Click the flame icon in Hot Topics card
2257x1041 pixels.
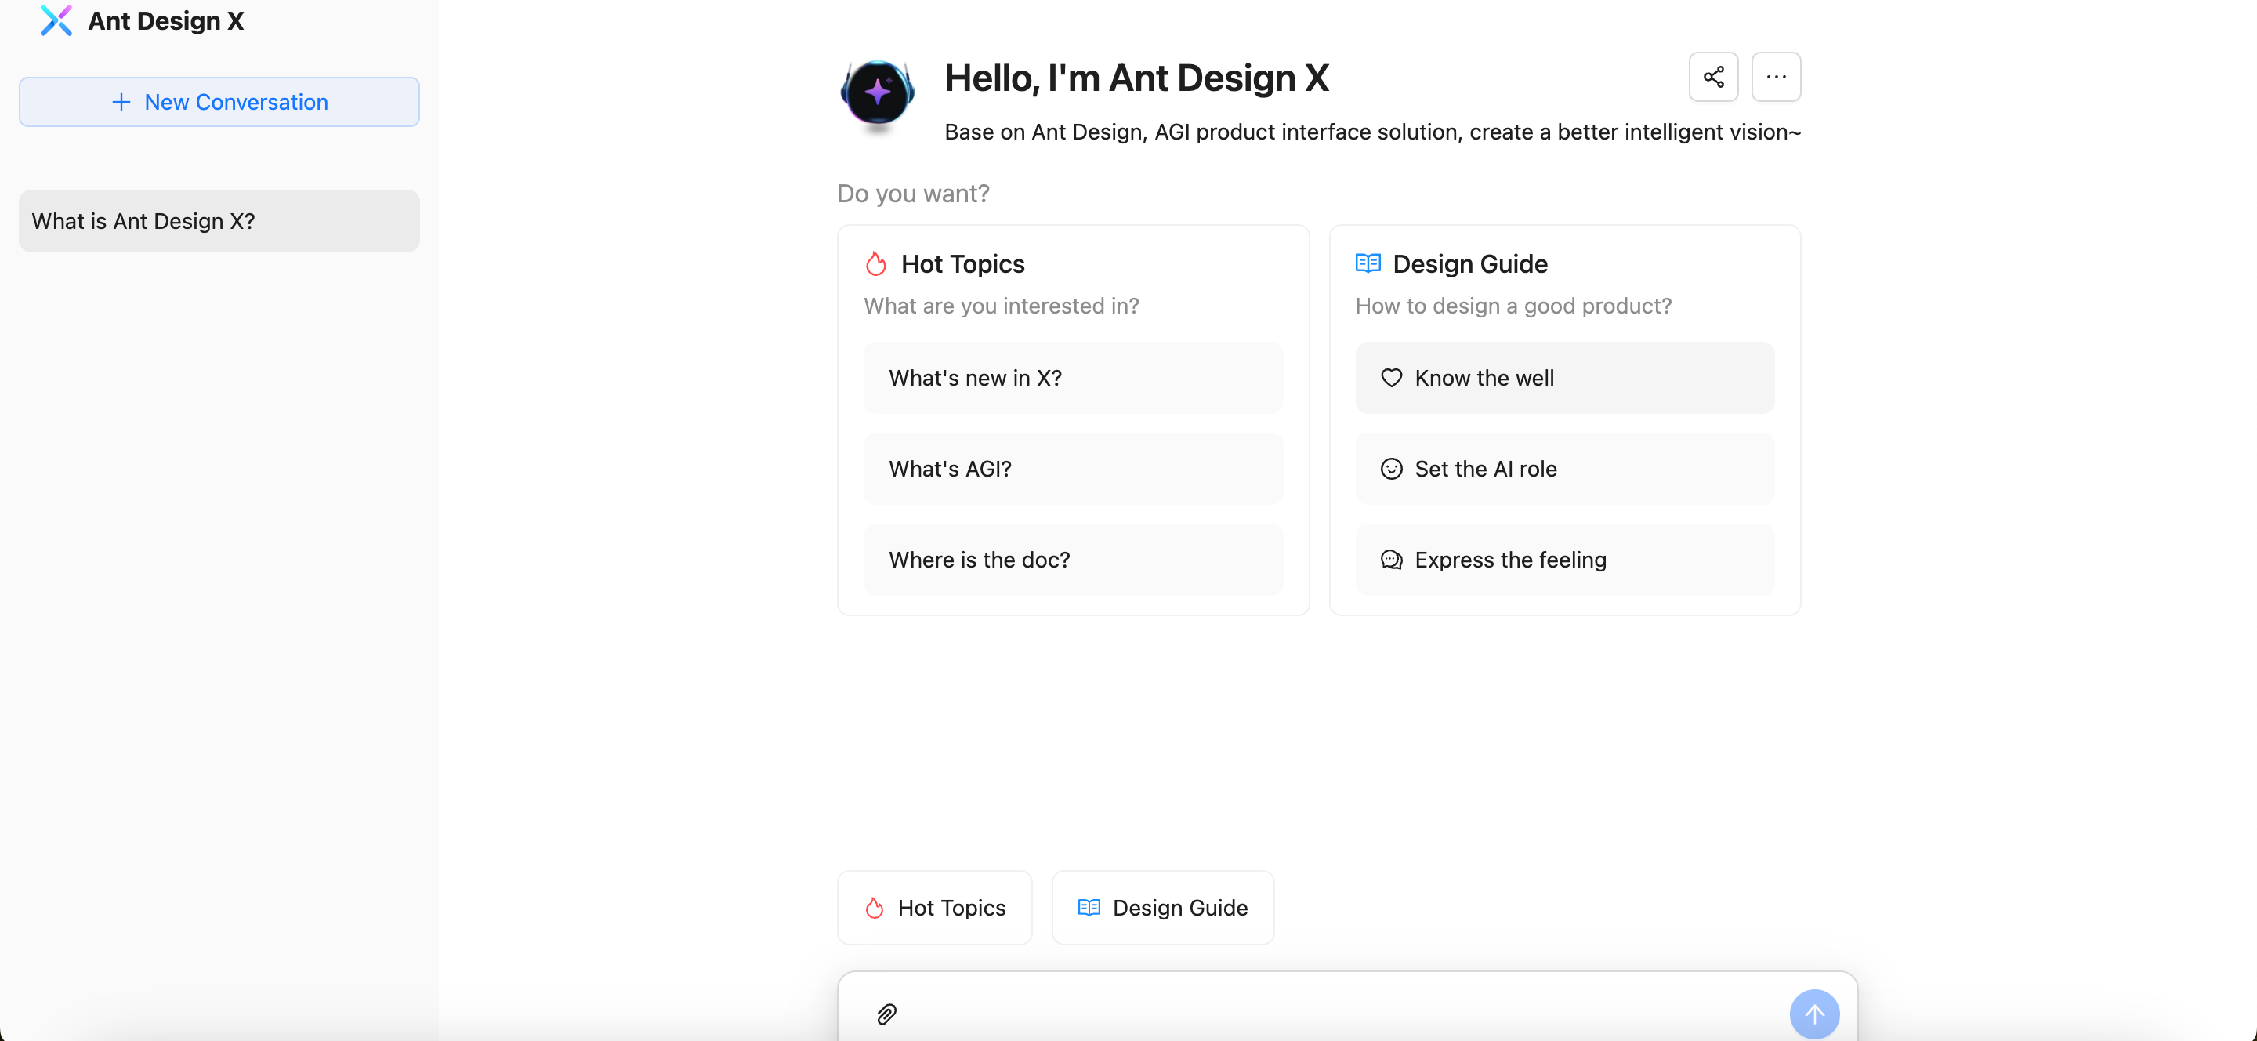[x=875, y=263]
